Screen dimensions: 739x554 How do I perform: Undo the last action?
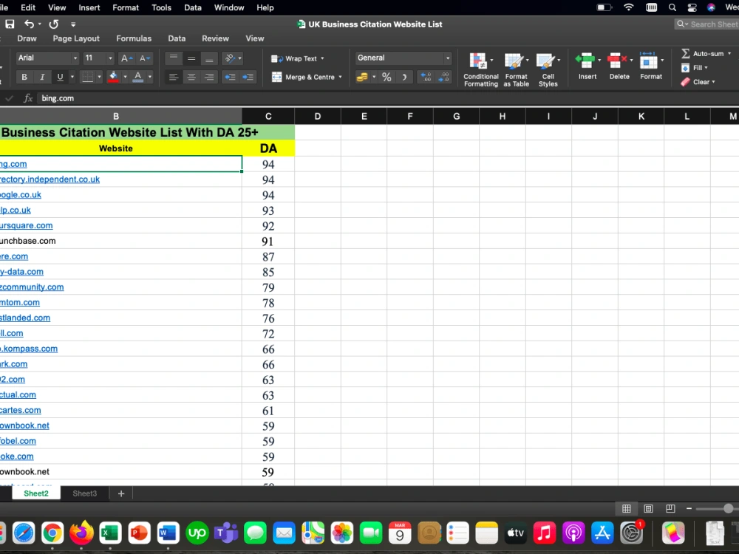pos(30,24)
